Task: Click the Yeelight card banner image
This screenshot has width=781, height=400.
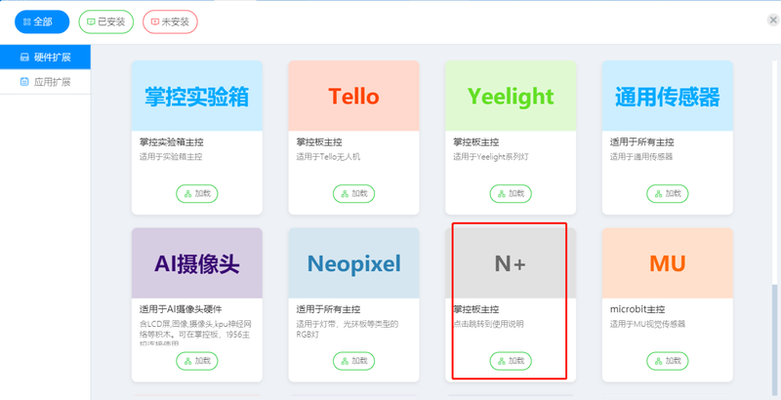Action: point(511,96)
